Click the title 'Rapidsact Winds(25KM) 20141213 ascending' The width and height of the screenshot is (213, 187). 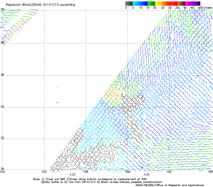[x=40, y=5]
